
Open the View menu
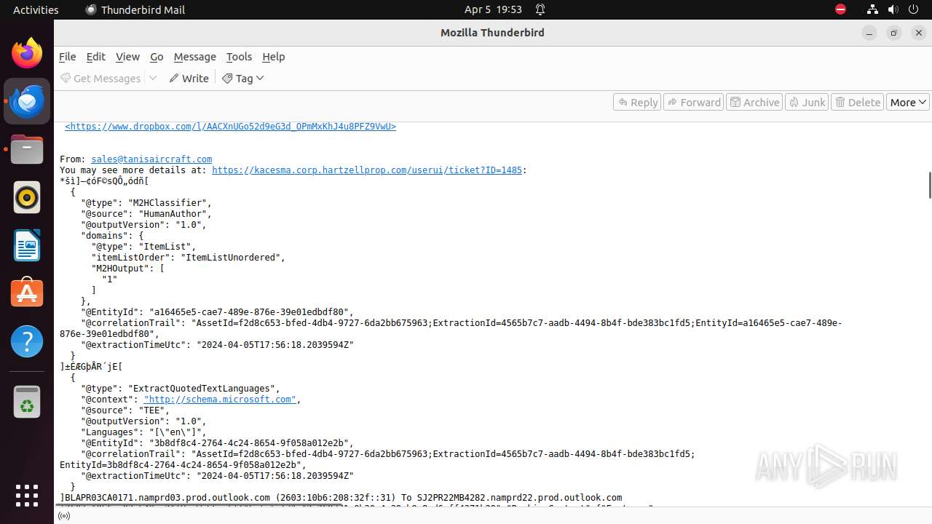point(127,57)
